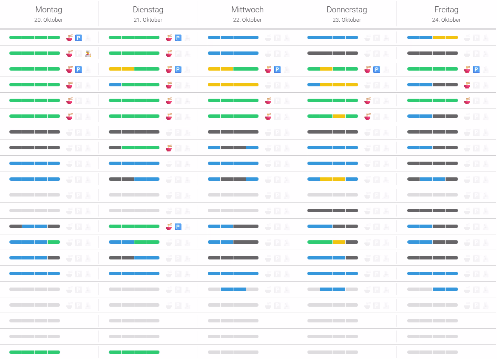497x359 pixels.
Task: Open the Mittwoch column header
Action: 247,9
